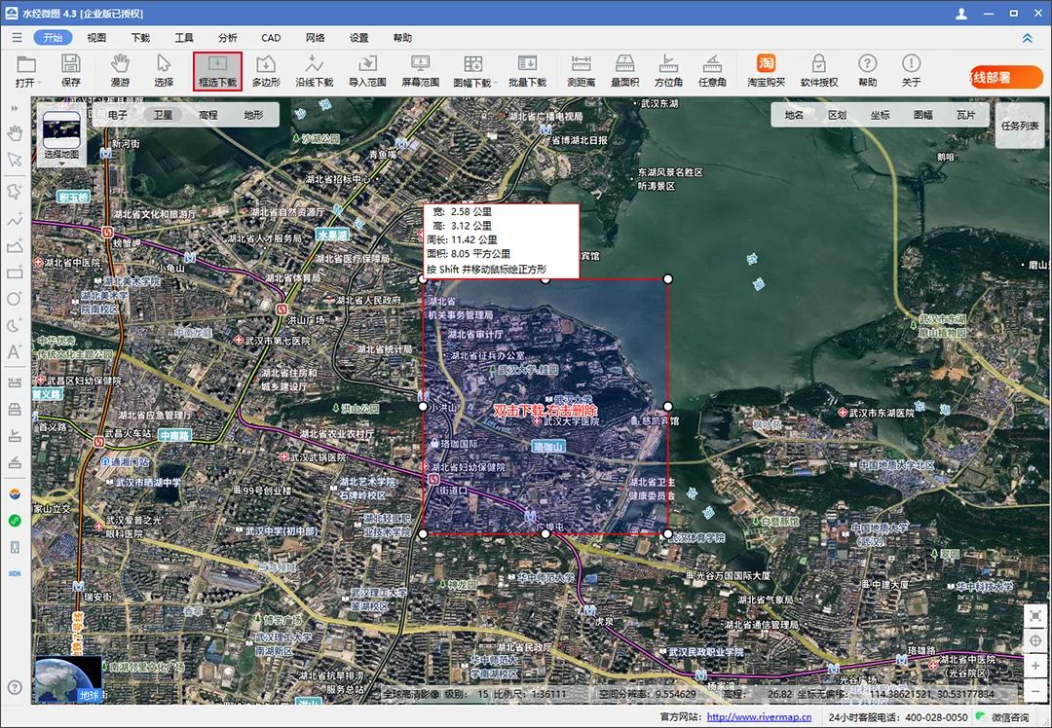1052x728 pixels.
Task: Expand the left sidebar with double arrow
Action: (15, 108)
